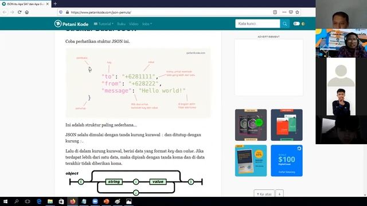Viewport: 367px width, 206px height.
Task: Select the blank avatar participant tile
Action: click(x=341, y=72)
